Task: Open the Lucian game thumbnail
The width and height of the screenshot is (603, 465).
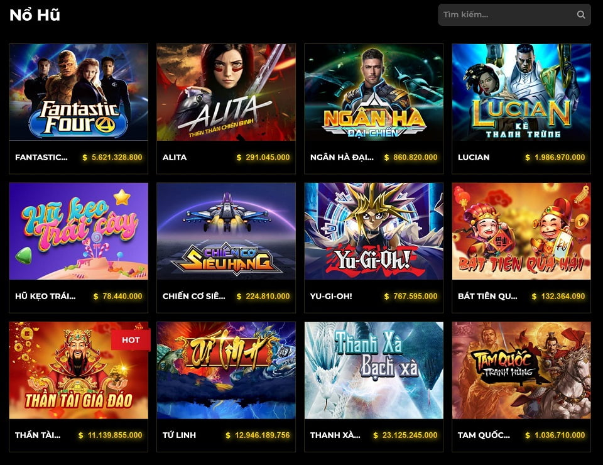Action: pos(521,92)
